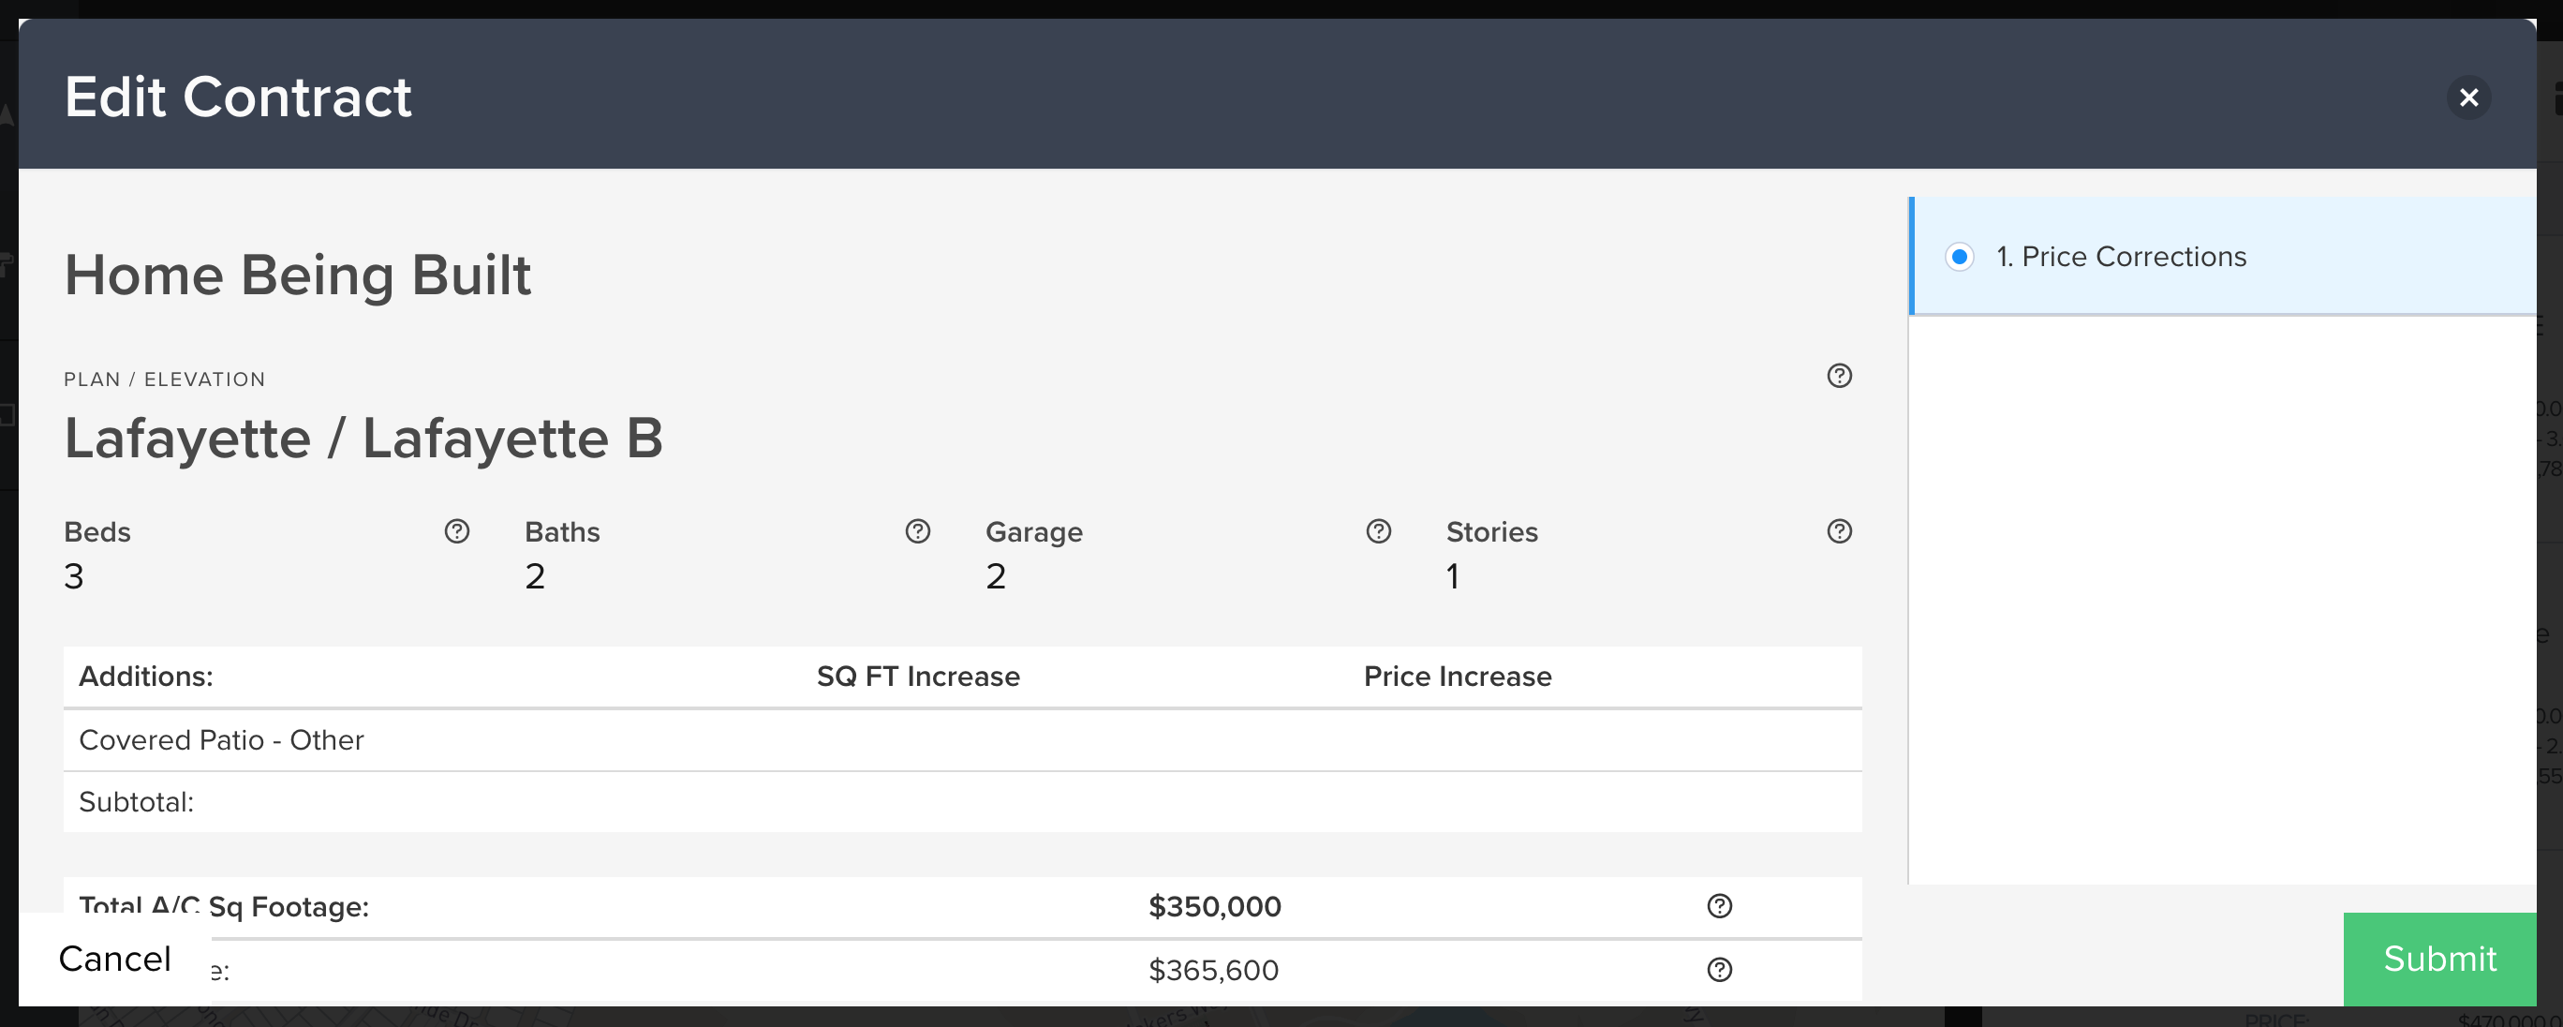The width and height of the screenshot is (2563, 1027).
Task: Click the SQ FT Increase column header
Action: (917, 677)
